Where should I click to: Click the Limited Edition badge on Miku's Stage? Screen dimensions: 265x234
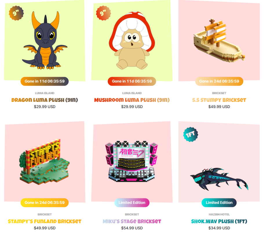coord(132,202)
